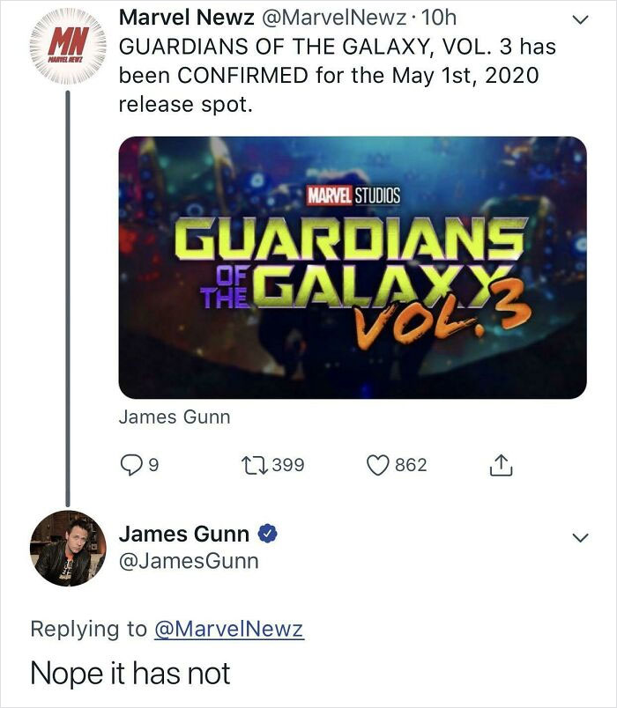The height and width of the screenshot is (708, 617).
Task: Click the verified checkmark beside James Gunn
Action: tap(268, 534)
